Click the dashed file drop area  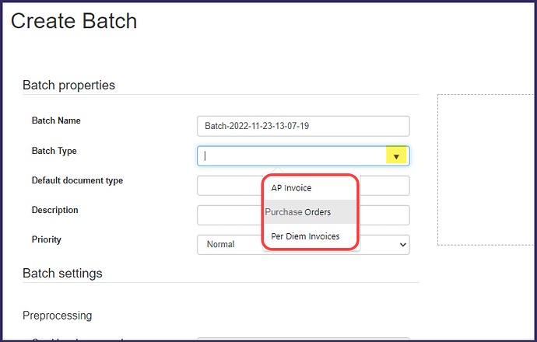click(486, 169)
